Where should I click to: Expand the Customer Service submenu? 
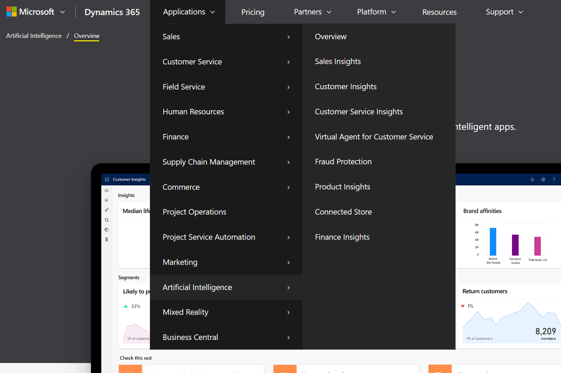point(226,62)
